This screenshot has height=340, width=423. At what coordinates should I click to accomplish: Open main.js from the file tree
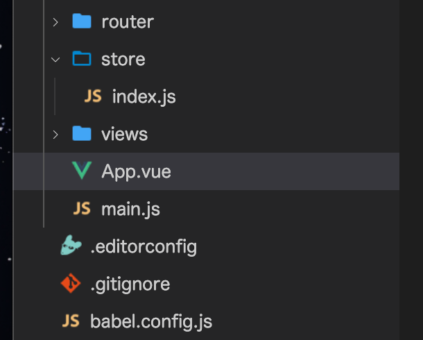[x=130, y=209]
